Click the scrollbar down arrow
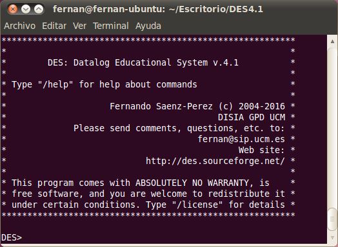Image resolution: width=338 pixels, height=247 pixels. tap(332, 237)
